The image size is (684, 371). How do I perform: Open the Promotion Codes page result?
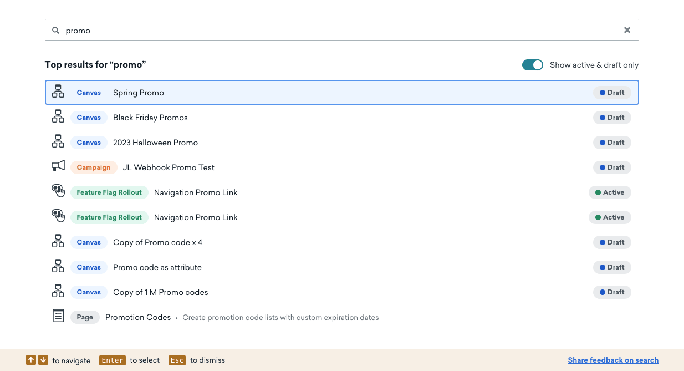tap(138, 317)
